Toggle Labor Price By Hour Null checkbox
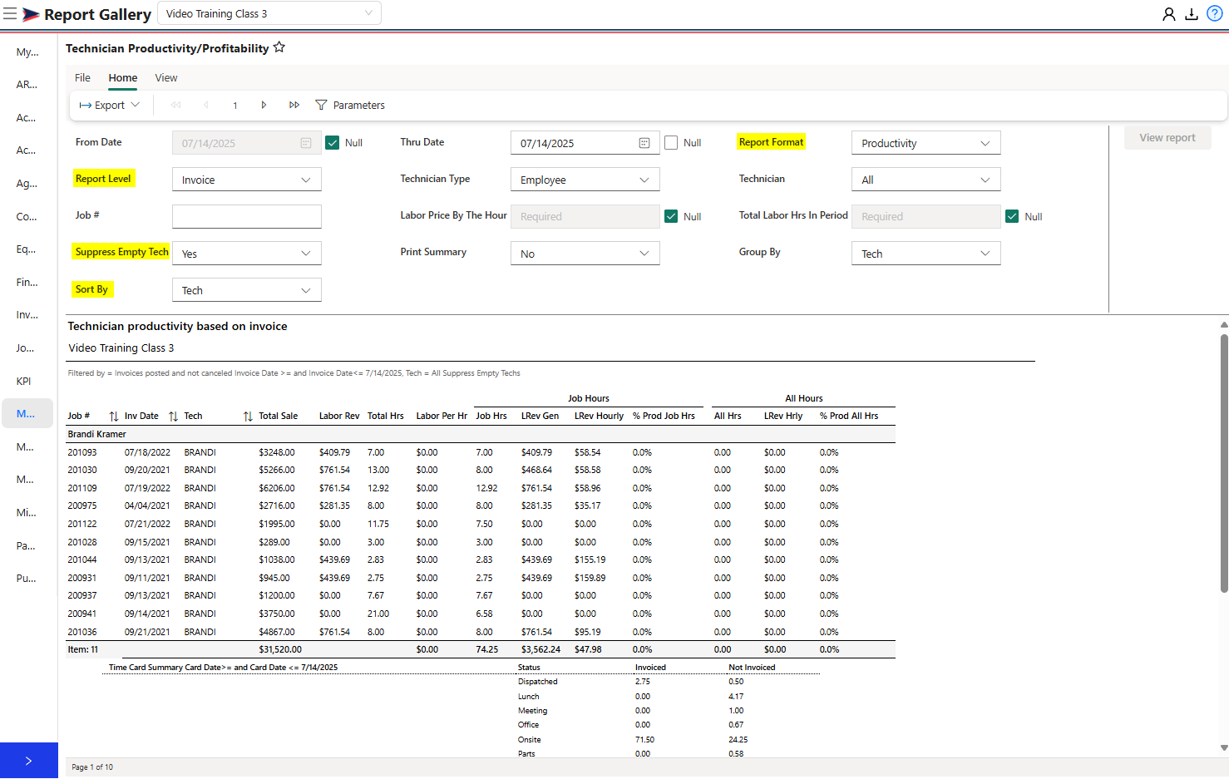This screenshot has height=779, width=1229. tap(671, 216)
